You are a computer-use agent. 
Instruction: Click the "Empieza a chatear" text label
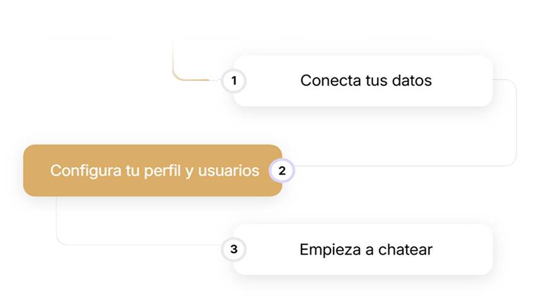366,249
